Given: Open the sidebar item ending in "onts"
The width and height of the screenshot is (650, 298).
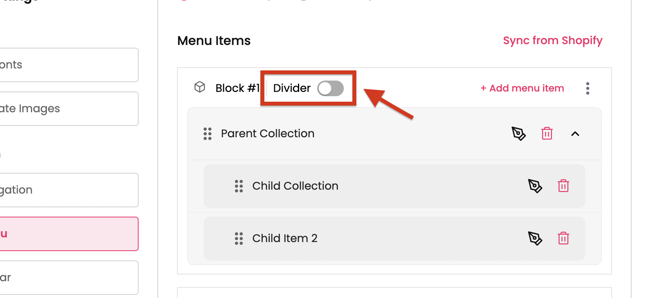Looking at the screenshot, I should point(69,65).
